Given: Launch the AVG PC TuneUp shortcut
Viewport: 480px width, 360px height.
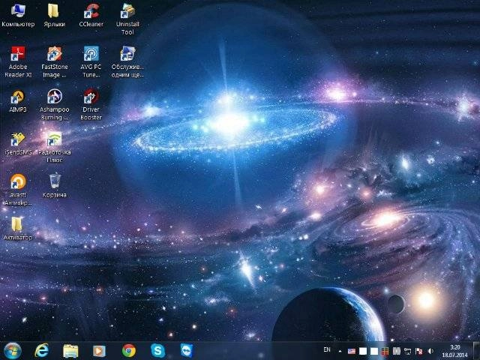Looking at the screenshot, I should pos(91,61).
